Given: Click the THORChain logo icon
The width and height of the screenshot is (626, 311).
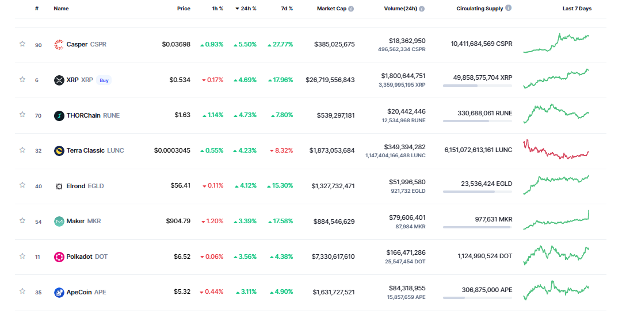Looking at the screenshot, I should 59,116.
